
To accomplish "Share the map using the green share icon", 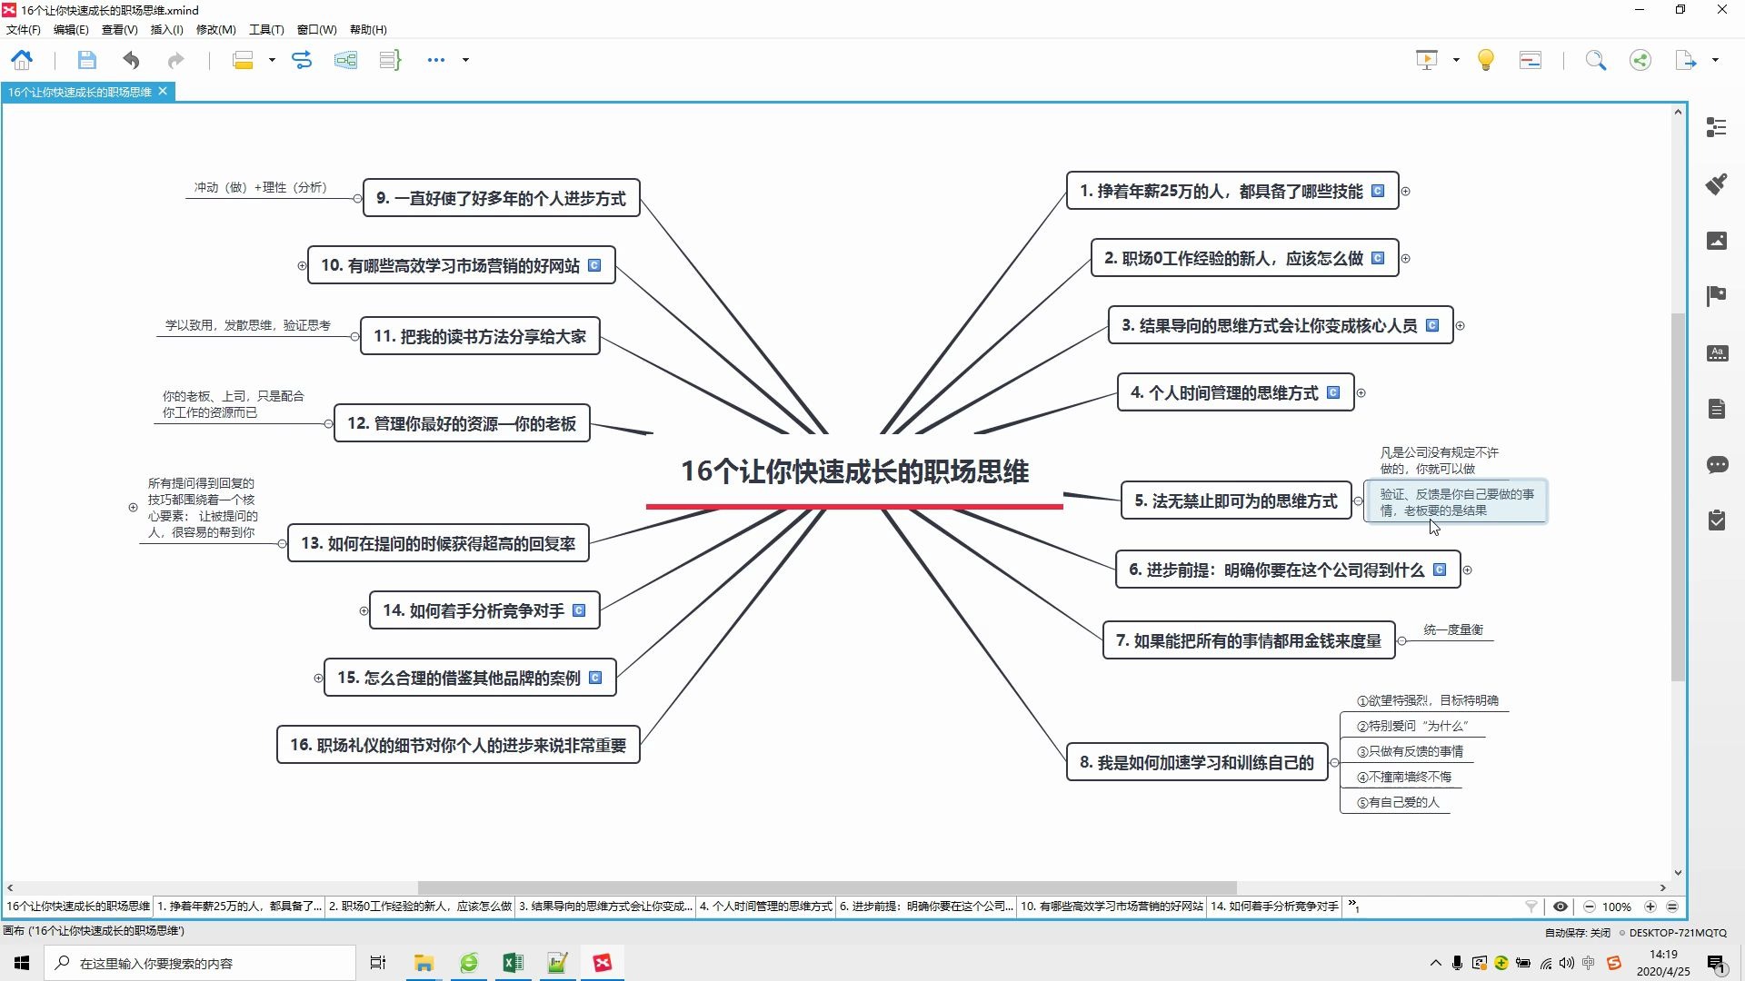I will 1640,60.
